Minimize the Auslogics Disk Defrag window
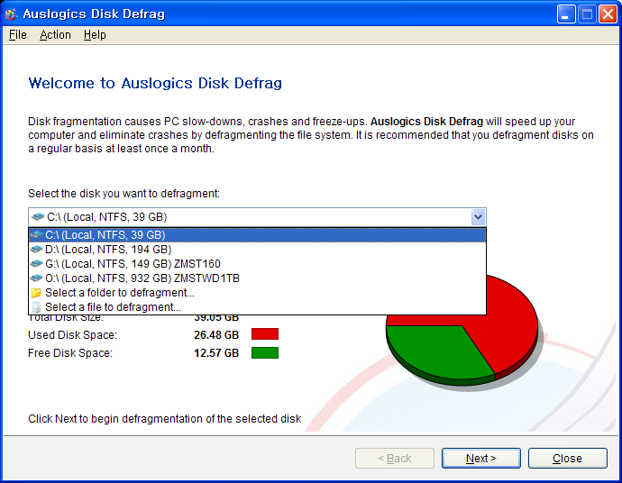This screenshot has height=483, width=622. pos(566,14)
